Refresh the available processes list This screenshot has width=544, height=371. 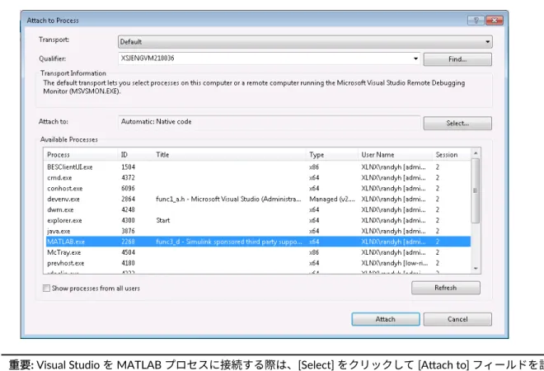click(x=446, y=288)
